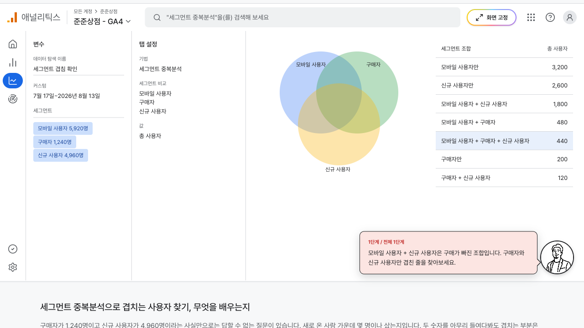Click 신규 사용자 in segment comparison list

(x=152, y=111)
